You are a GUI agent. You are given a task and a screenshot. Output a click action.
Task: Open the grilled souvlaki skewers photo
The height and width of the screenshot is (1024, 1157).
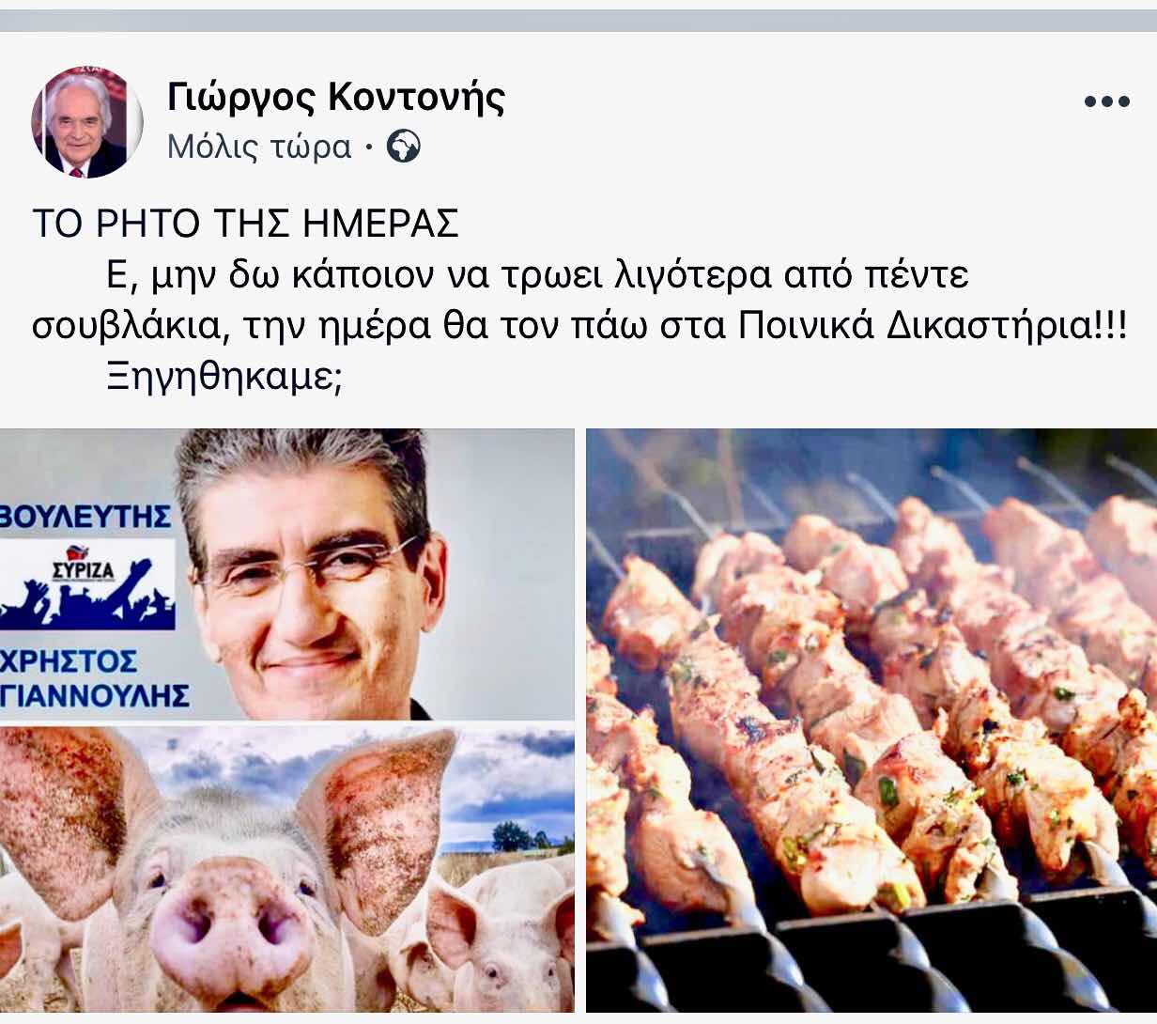pyautogui.click(x=872, y=721)
